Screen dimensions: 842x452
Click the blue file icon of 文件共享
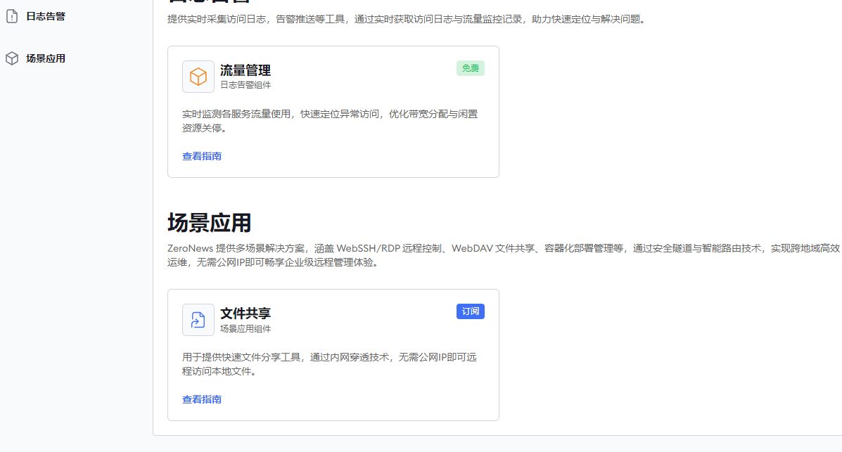pyautogui.click(x=198, y=320)
